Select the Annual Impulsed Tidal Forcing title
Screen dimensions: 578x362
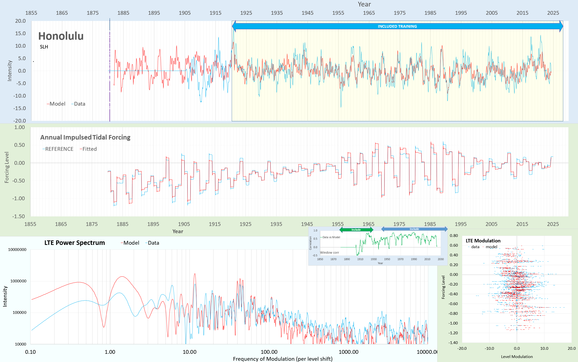[85, 137]
